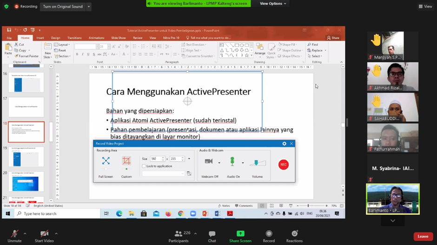Unmute microphone in Zoom toolbar

tap(14, 236)
